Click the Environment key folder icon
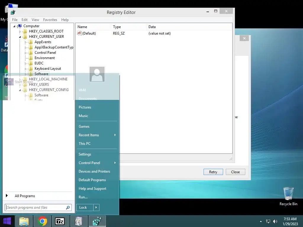Screen dimensions: 303x227 (30, 58)
